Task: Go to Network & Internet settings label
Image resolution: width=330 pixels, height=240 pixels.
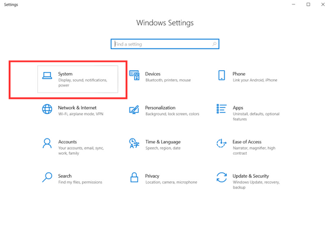Action: pos(77,107)
